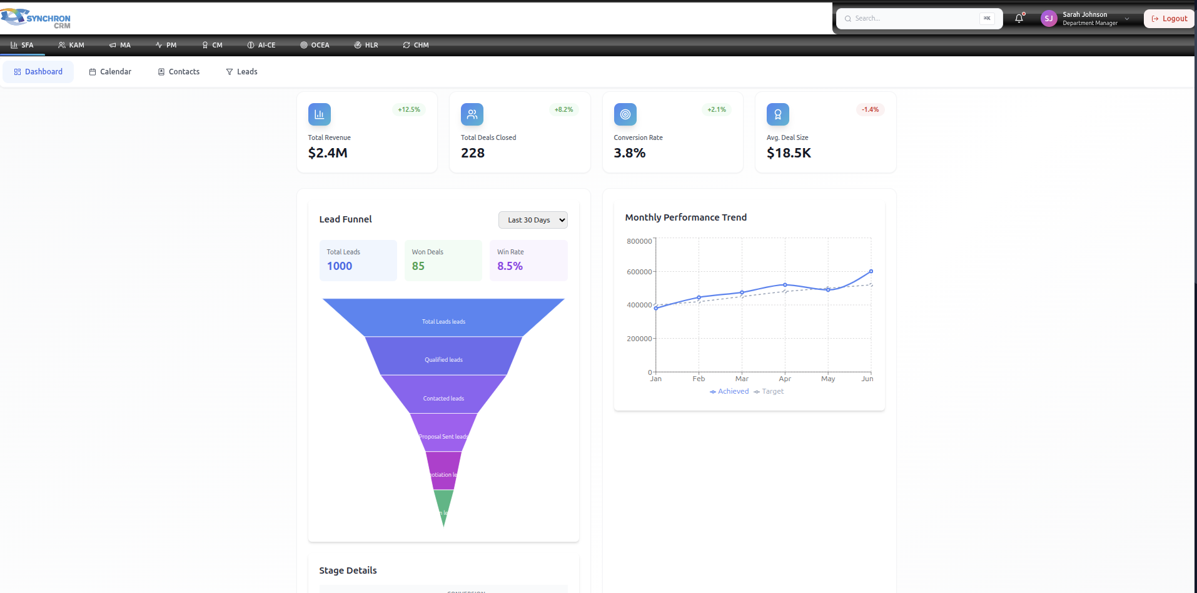Viewport: 1197px width, 593px height.
Task: Open the Last 30 Days dropdown
Action: (533, 220)
